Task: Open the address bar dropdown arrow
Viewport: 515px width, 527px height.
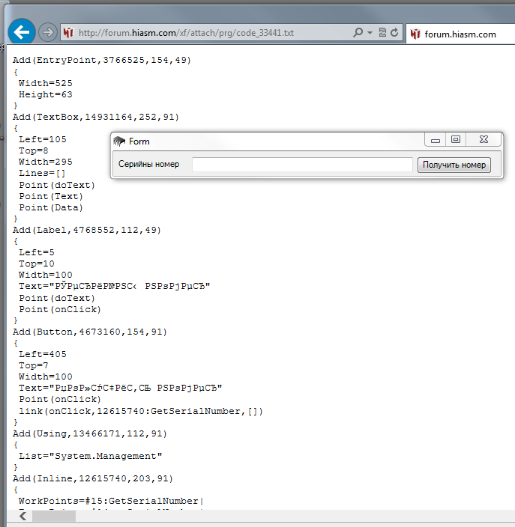Action: click(370, 33)
